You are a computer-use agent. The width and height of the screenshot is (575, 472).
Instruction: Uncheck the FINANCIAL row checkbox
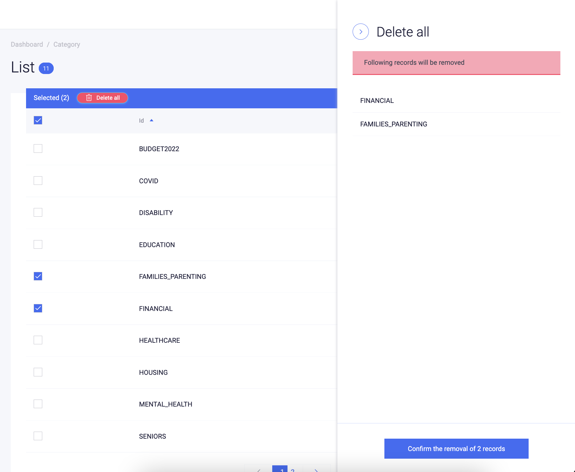coord(38,308)
